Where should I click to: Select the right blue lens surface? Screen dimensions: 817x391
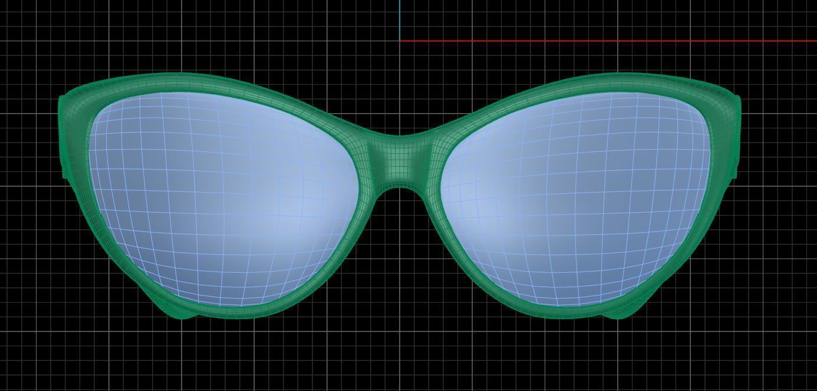[575, 200]
